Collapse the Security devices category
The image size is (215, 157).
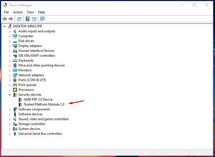(10, 95)
